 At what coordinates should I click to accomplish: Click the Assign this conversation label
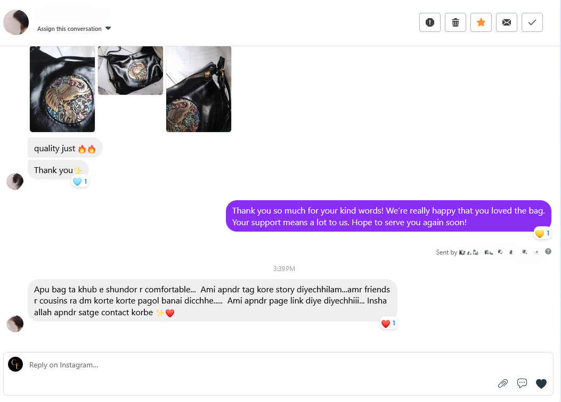69,29
